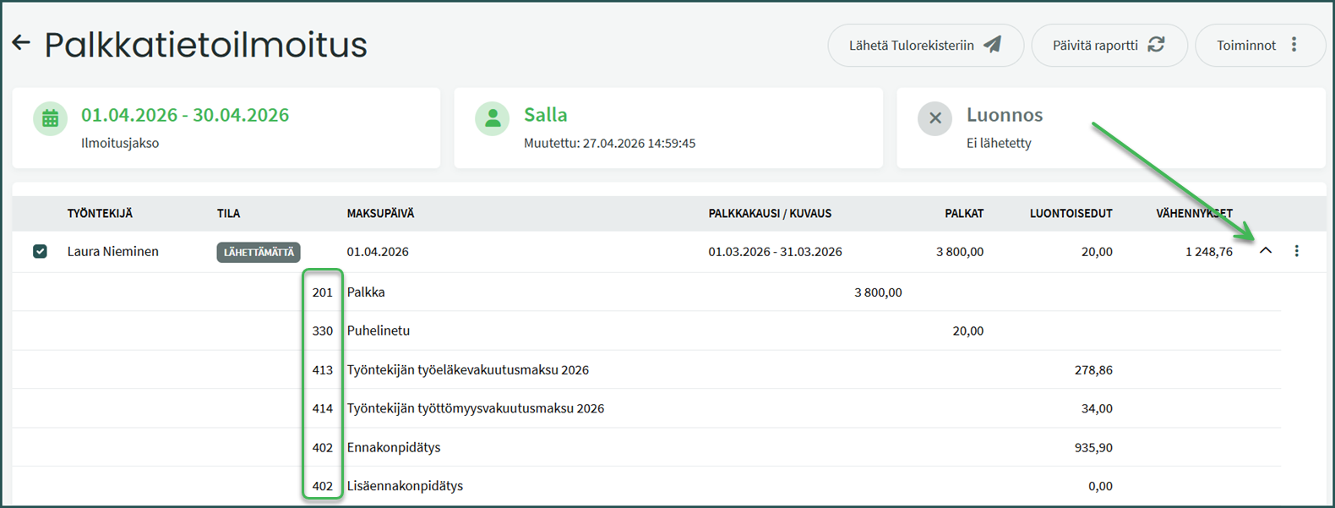The image size is (1335, 508).
Task: Select the employee name Laura Nieminen
Action: [113, 252]
